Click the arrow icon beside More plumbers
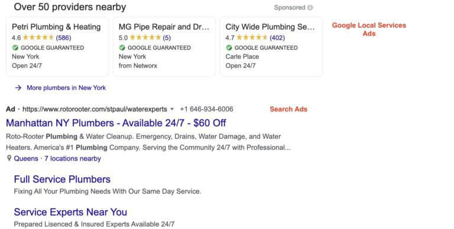Screen dimensions: 454x229 18,87
